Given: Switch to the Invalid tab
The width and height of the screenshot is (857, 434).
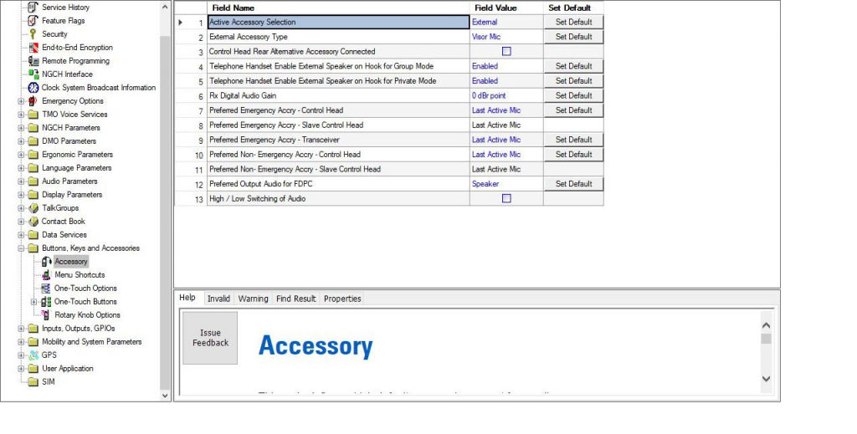Looking at the screenshot, I should tap(218, 299).
